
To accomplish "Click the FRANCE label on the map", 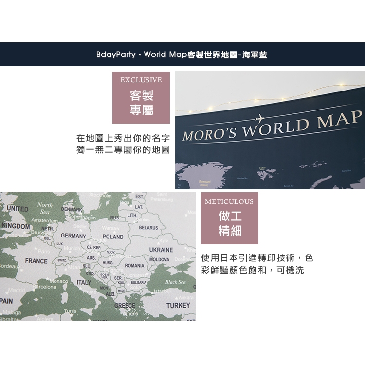I will pos(36,261).
